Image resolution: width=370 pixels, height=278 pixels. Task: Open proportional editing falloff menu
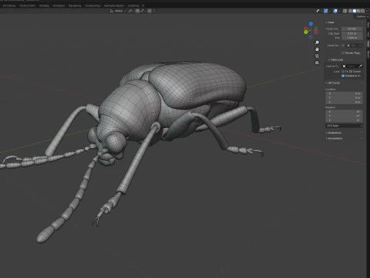click(x=154, y=11)
